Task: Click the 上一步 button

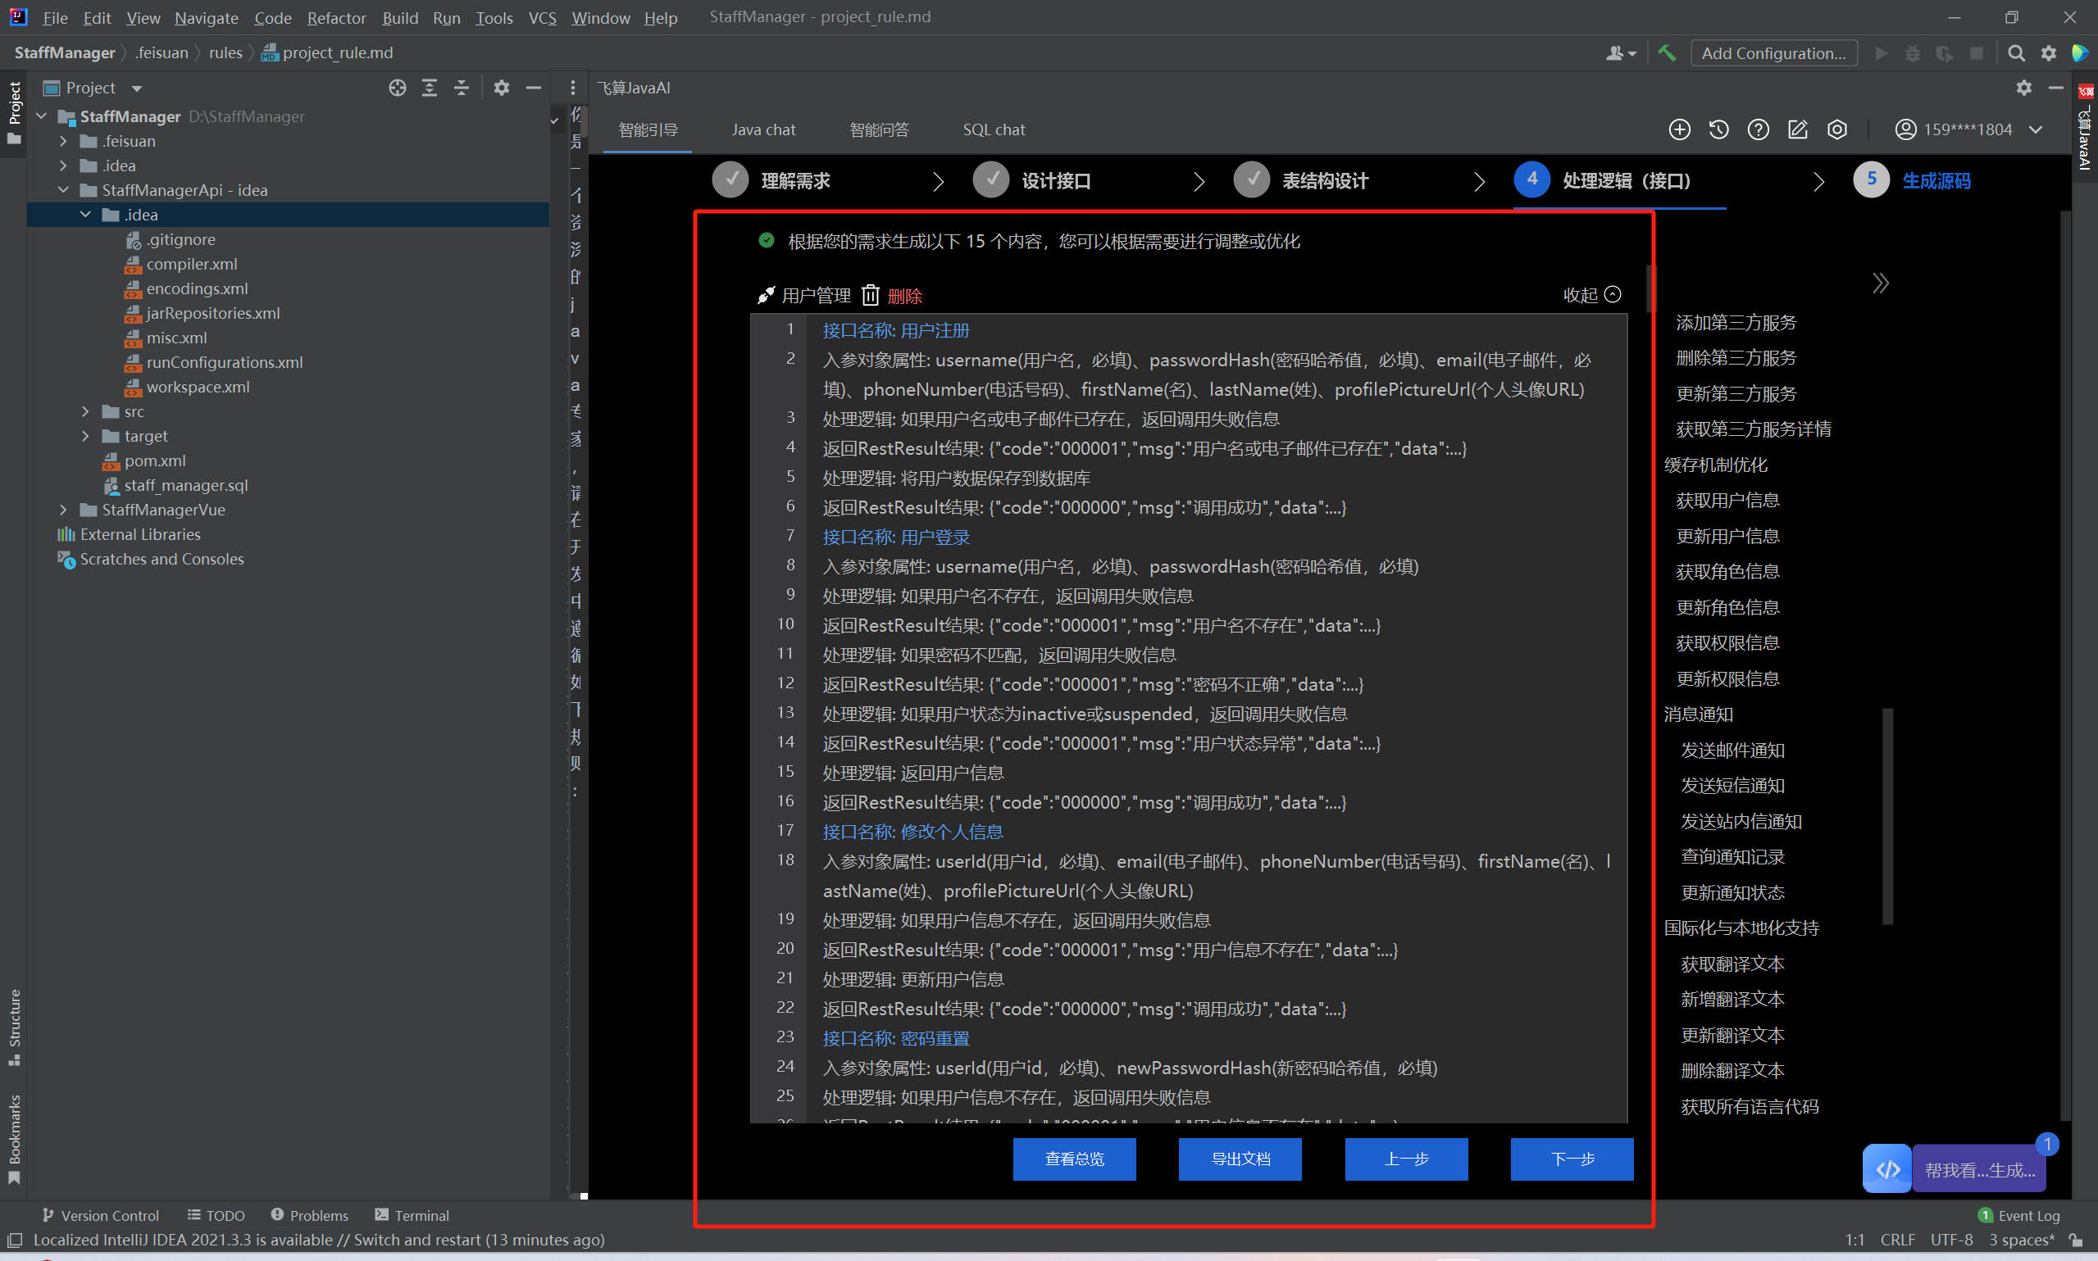Action: 1407,1159
